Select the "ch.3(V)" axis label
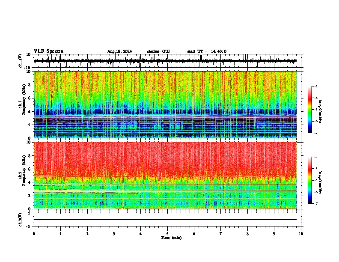 (x=21, y=220)
